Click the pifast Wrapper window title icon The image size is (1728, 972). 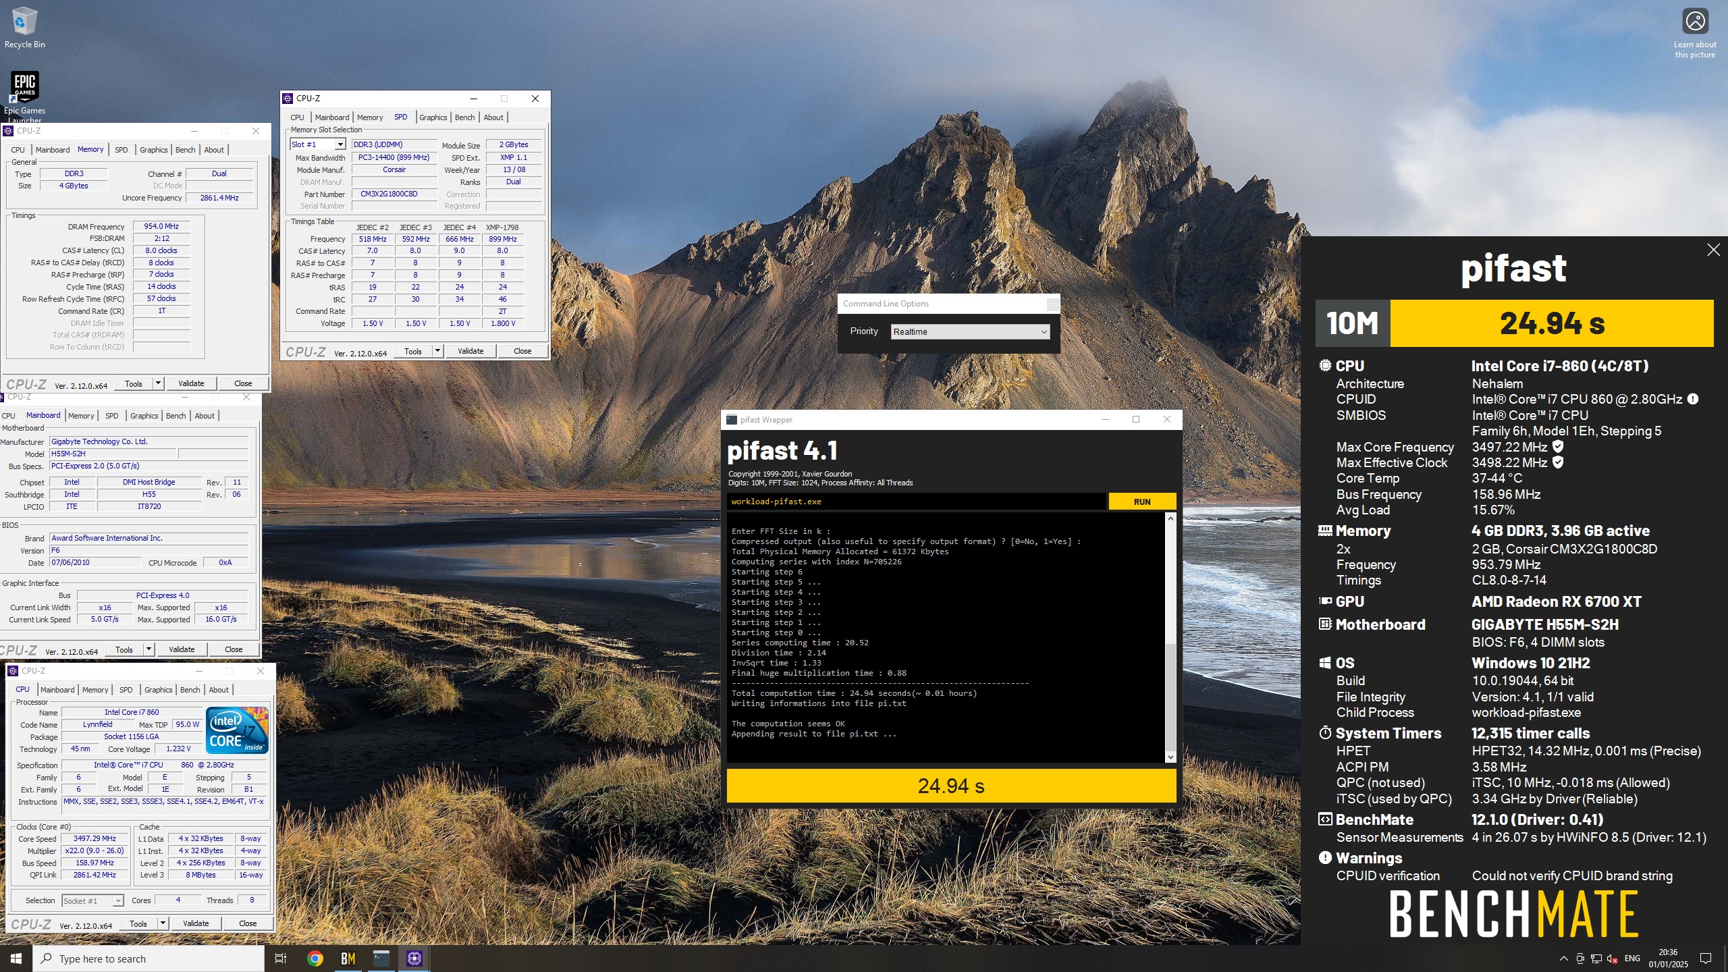[732, 420]
